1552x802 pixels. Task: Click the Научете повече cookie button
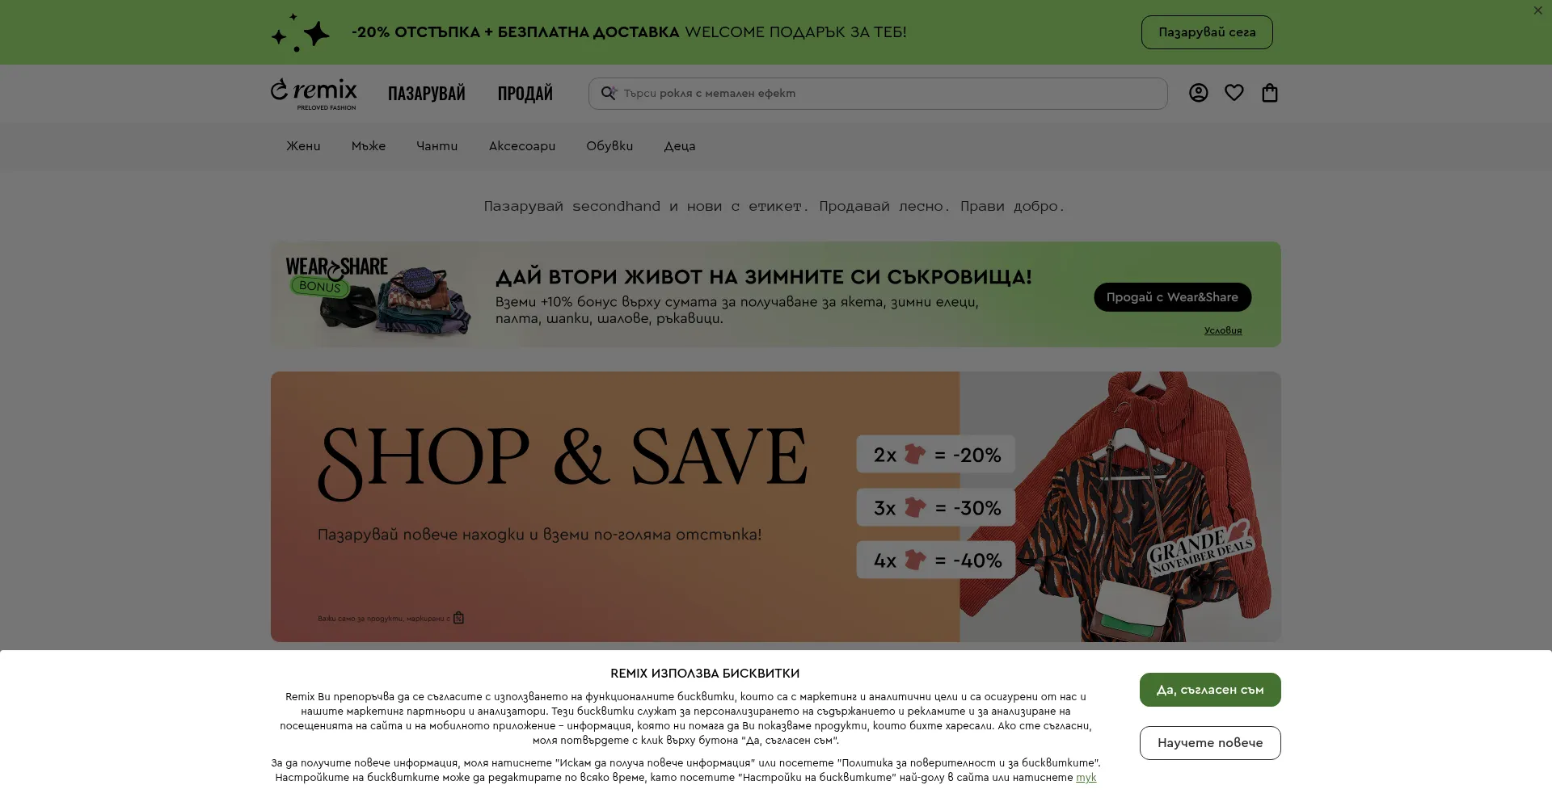pos(1210,743)
